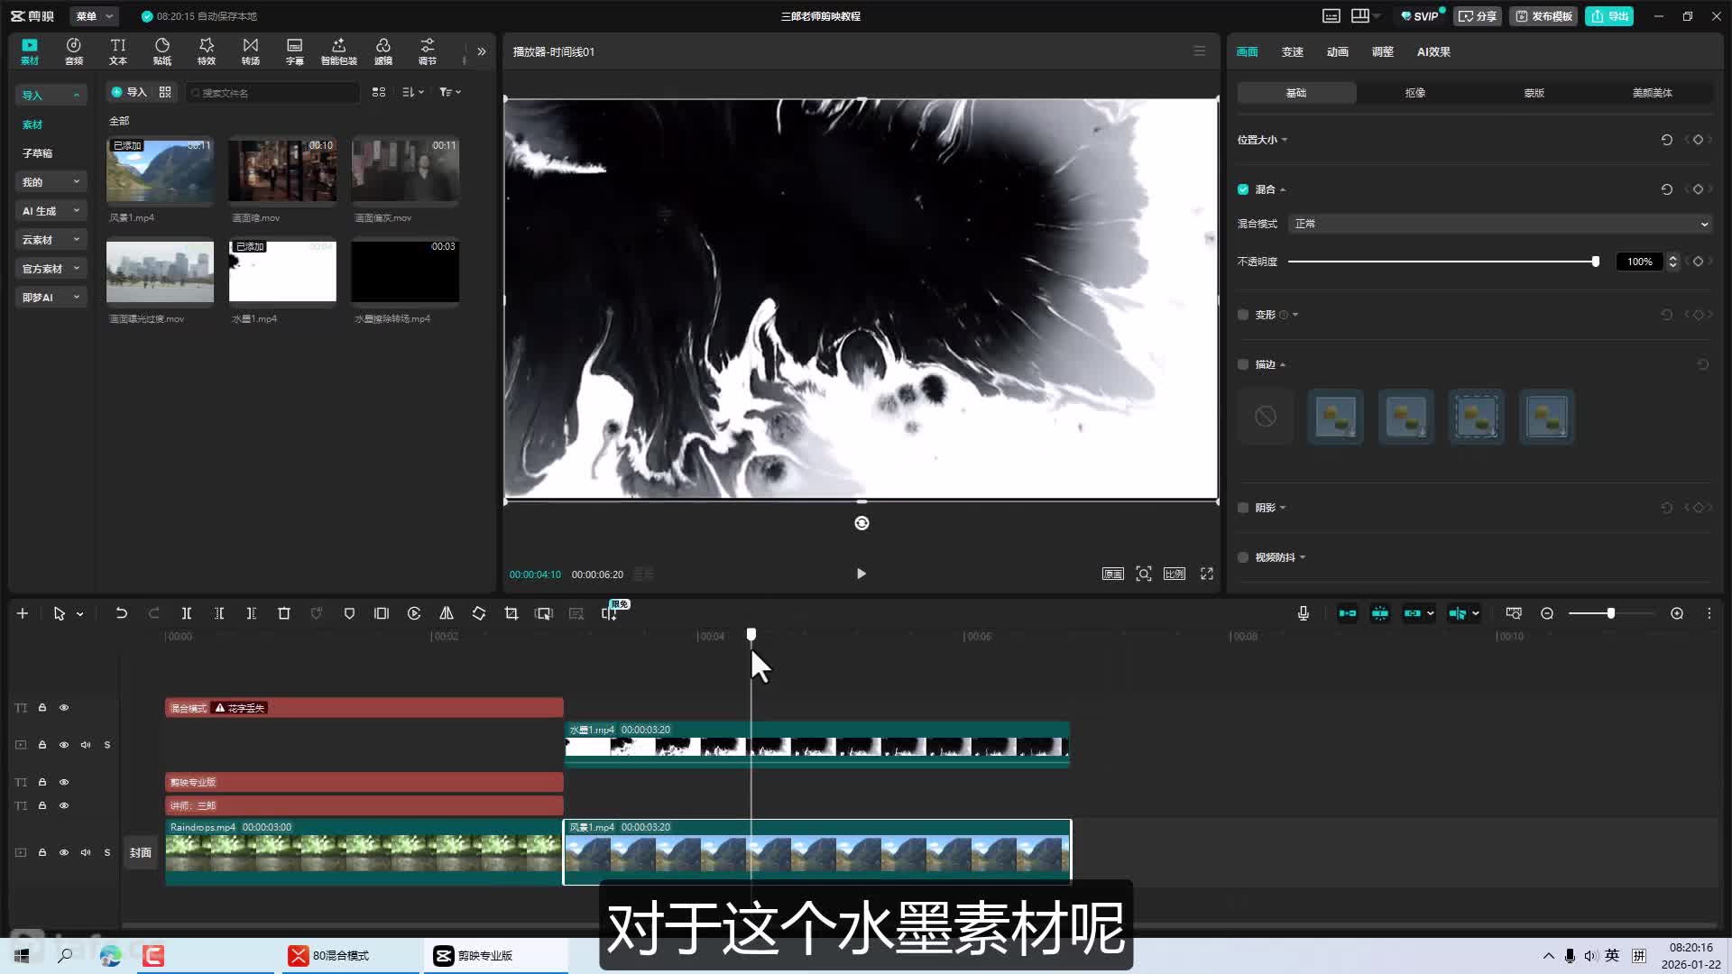Open the 特效 effects panel
This screenshot has height=974, width=1732.
[207, 51]
